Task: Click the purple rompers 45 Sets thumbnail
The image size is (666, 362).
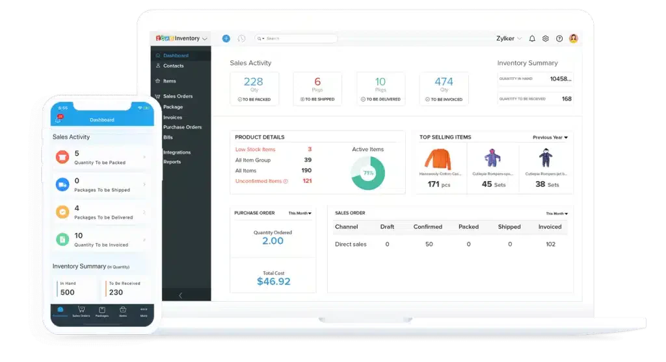Action: point(492,158)
